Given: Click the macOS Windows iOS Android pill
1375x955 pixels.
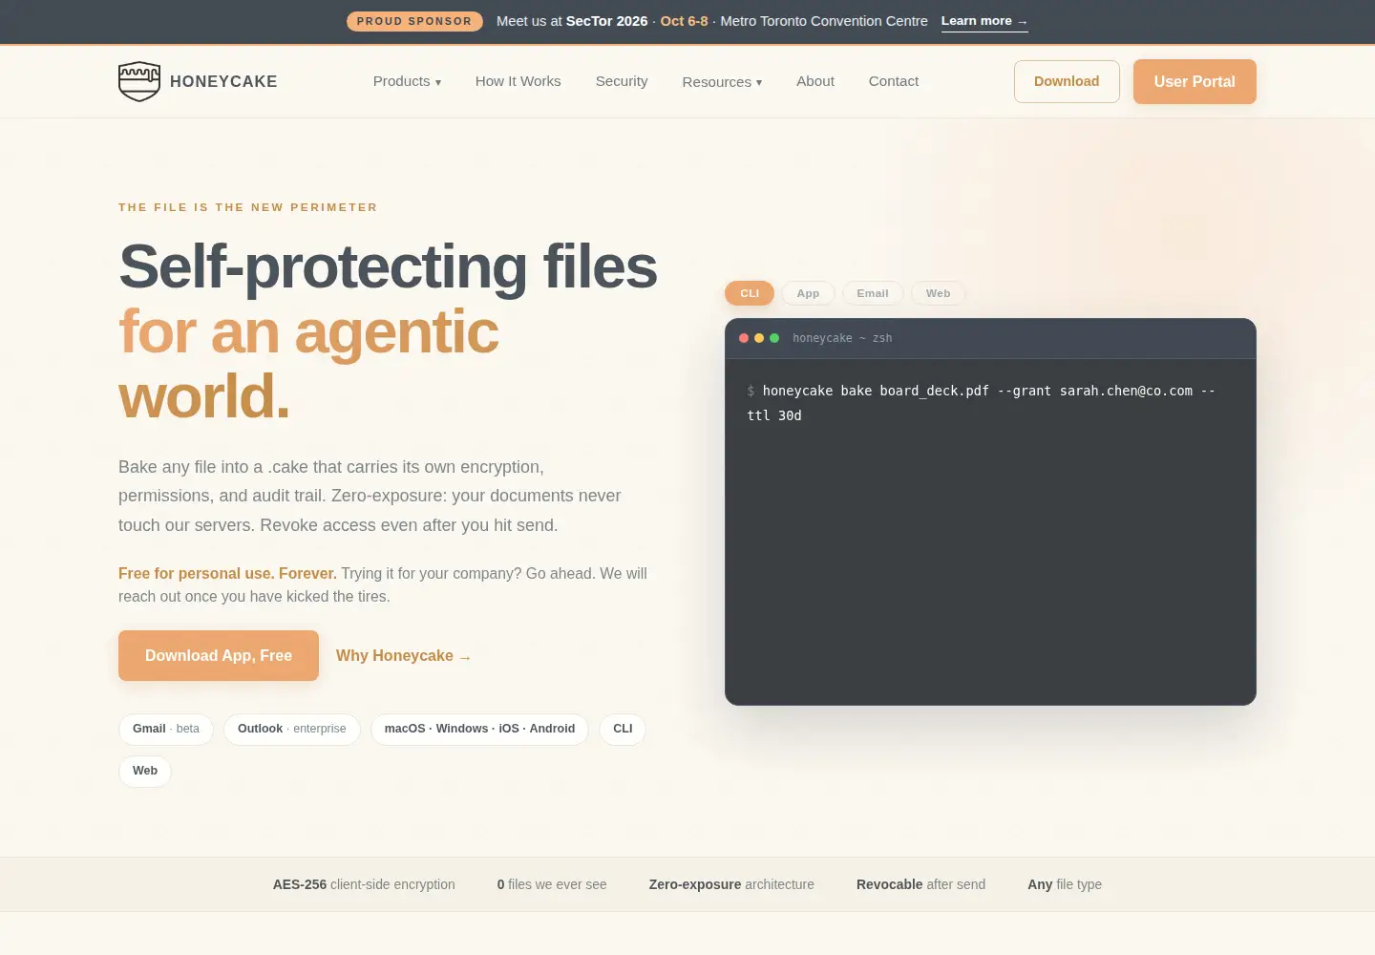Looking at the screenshot, I should [x=479, y=729].
